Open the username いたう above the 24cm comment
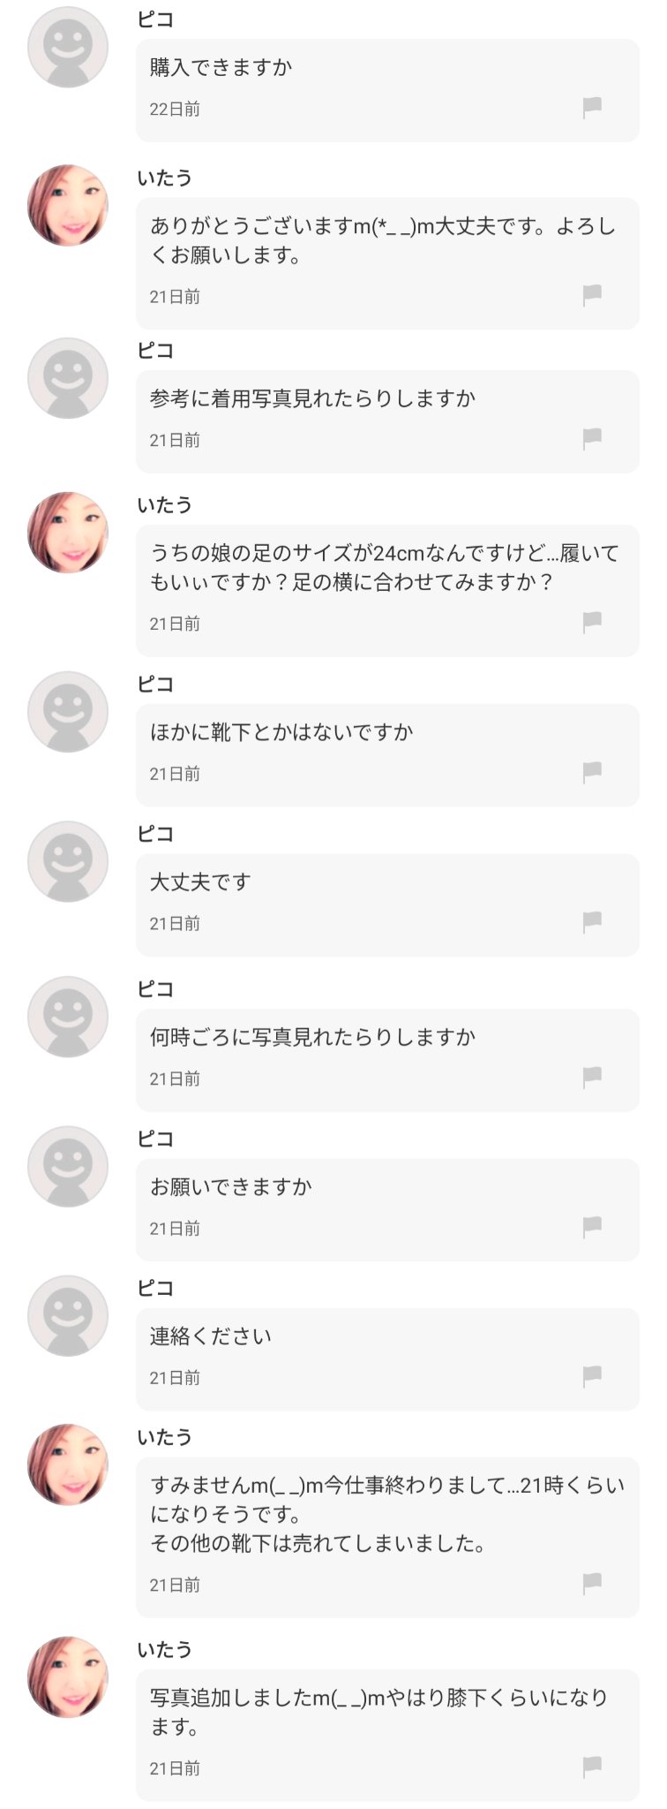 tap(165, 504)
